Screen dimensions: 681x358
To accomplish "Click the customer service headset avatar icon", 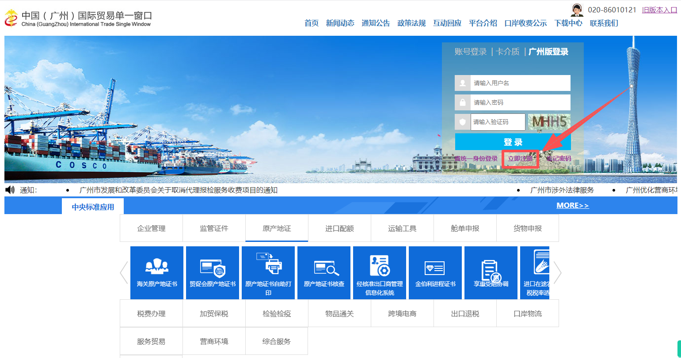I will [577, 10].
